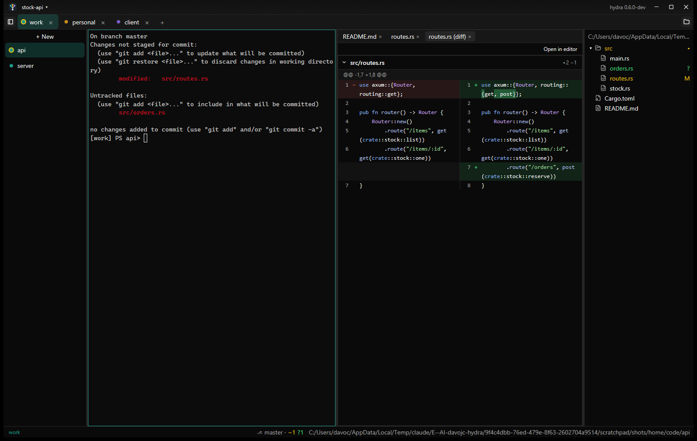Click the + New session button
This screenshot has width=697, height=441.
tap(45, 37)
